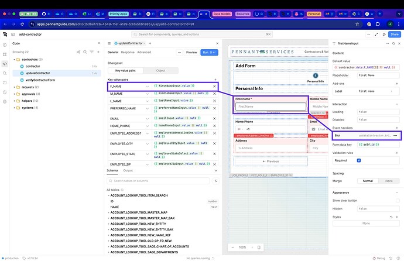This screenshot has width=404, height=261.
Task: Expand the helpers folder
Action: click(x=15, y=101)
